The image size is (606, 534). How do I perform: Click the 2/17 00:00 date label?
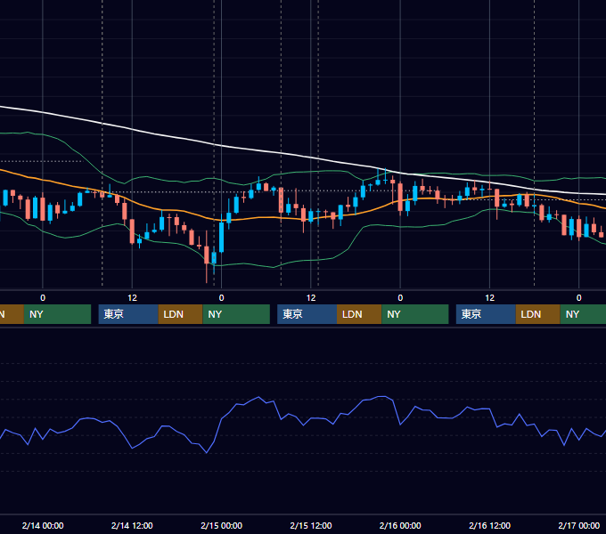click(579, 525)
